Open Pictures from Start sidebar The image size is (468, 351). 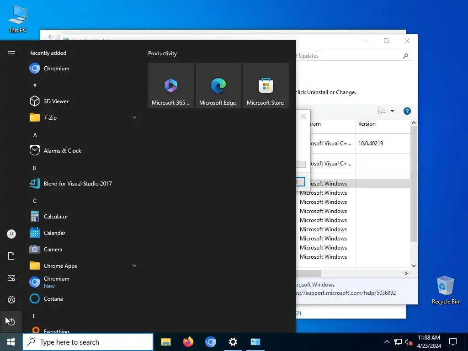[11, 278]
